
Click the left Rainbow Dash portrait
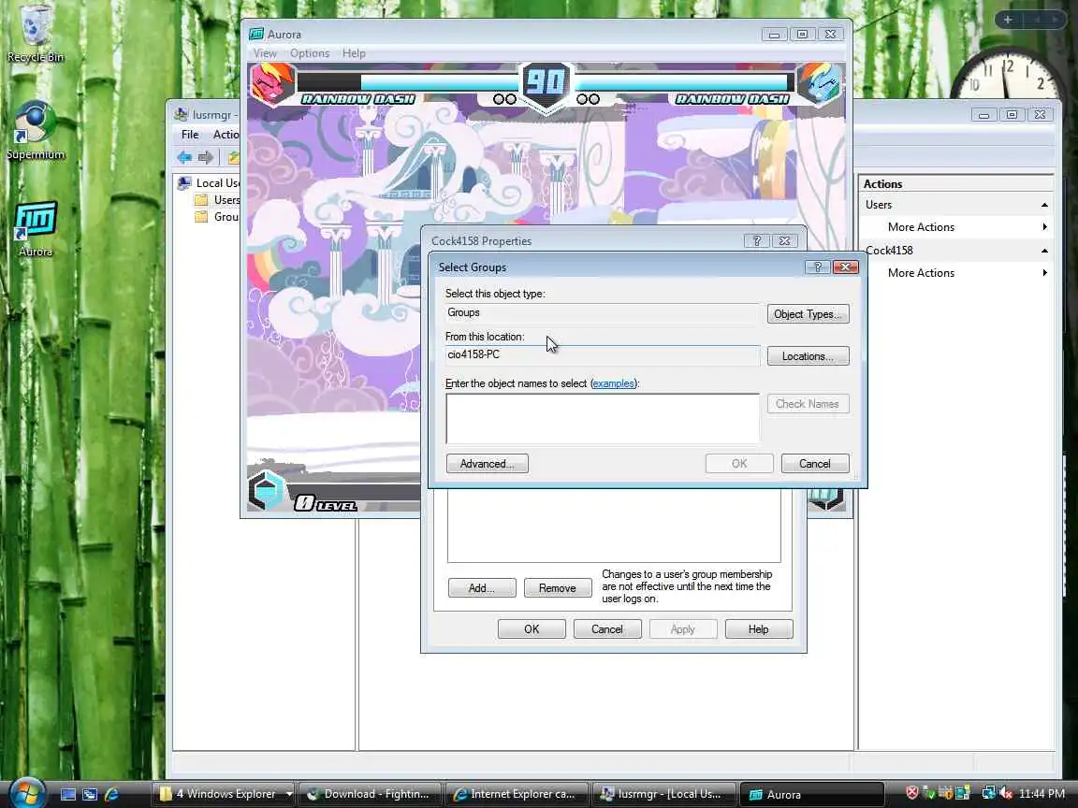click(x=272, y=84)
